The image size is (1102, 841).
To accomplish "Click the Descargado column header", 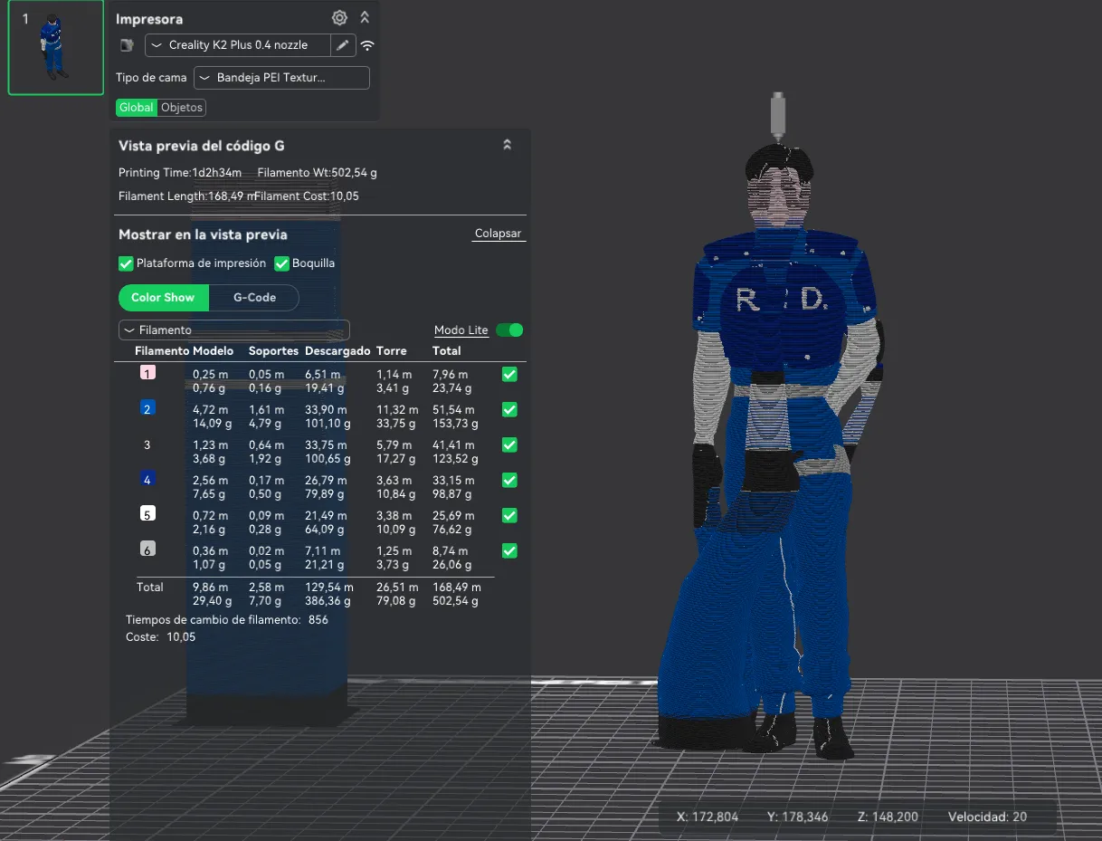I will point(337,350).
